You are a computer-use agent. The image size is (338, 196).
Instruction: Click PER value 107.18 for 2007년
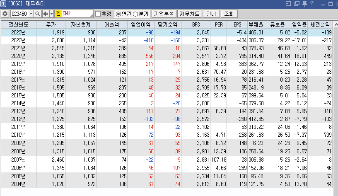point(219,160)
